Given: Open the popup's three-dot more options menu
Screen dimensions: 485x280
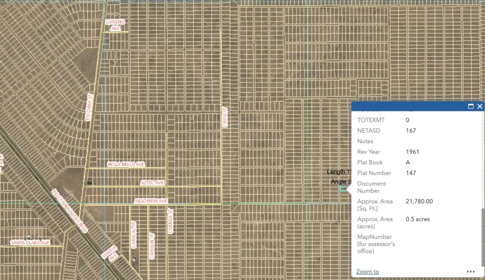Looking at the screenshot, I should coord(470,271).
